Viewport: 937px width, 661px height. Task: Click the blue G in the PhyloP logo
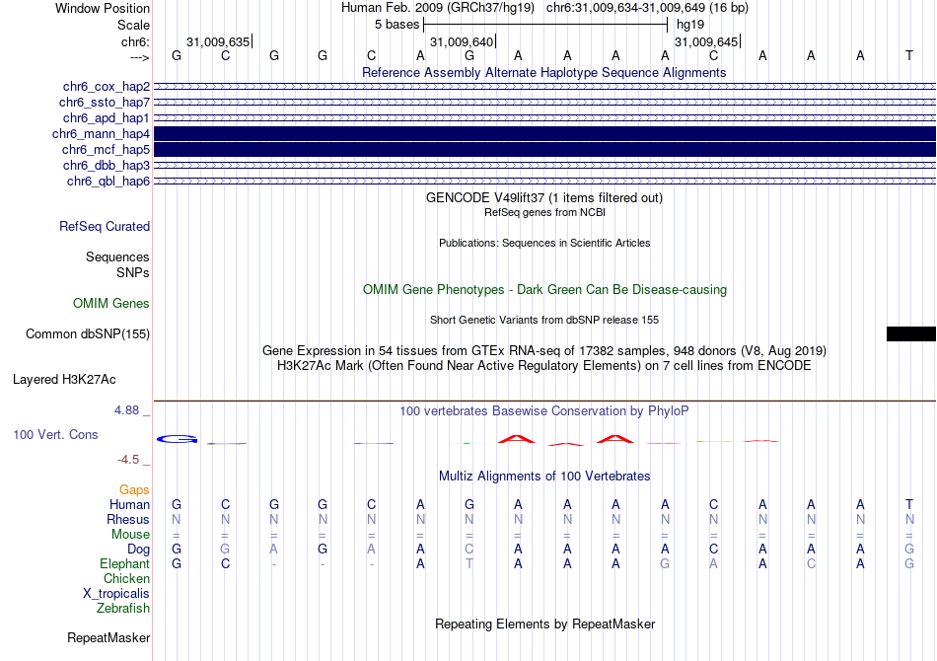pos(177,439)
